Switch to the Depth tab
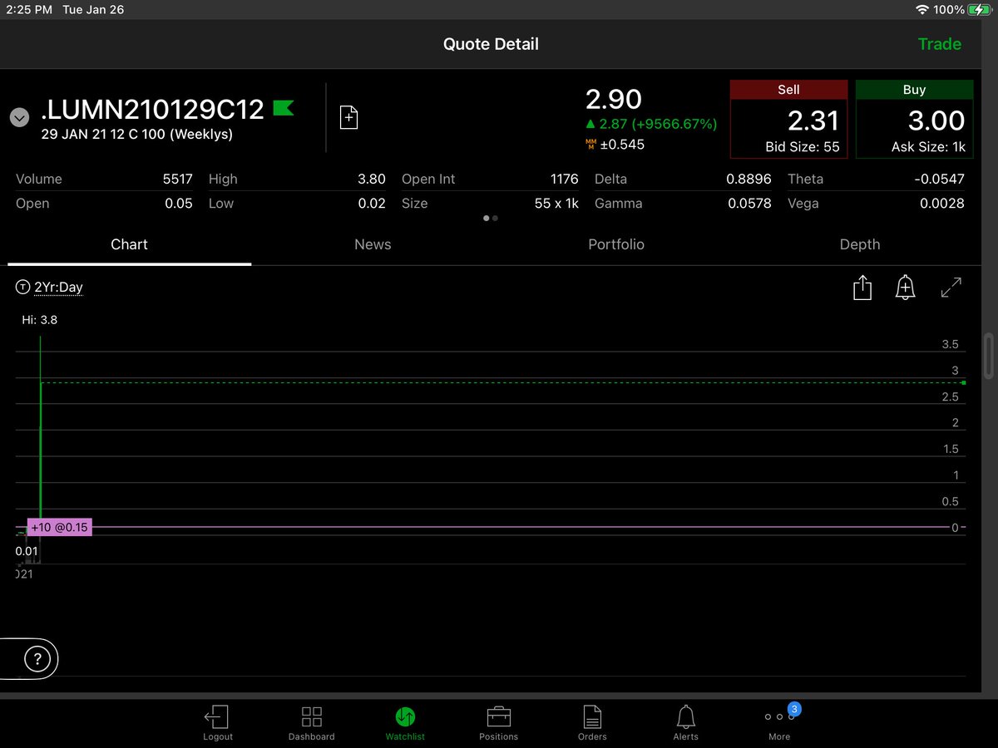 [860, 244]
